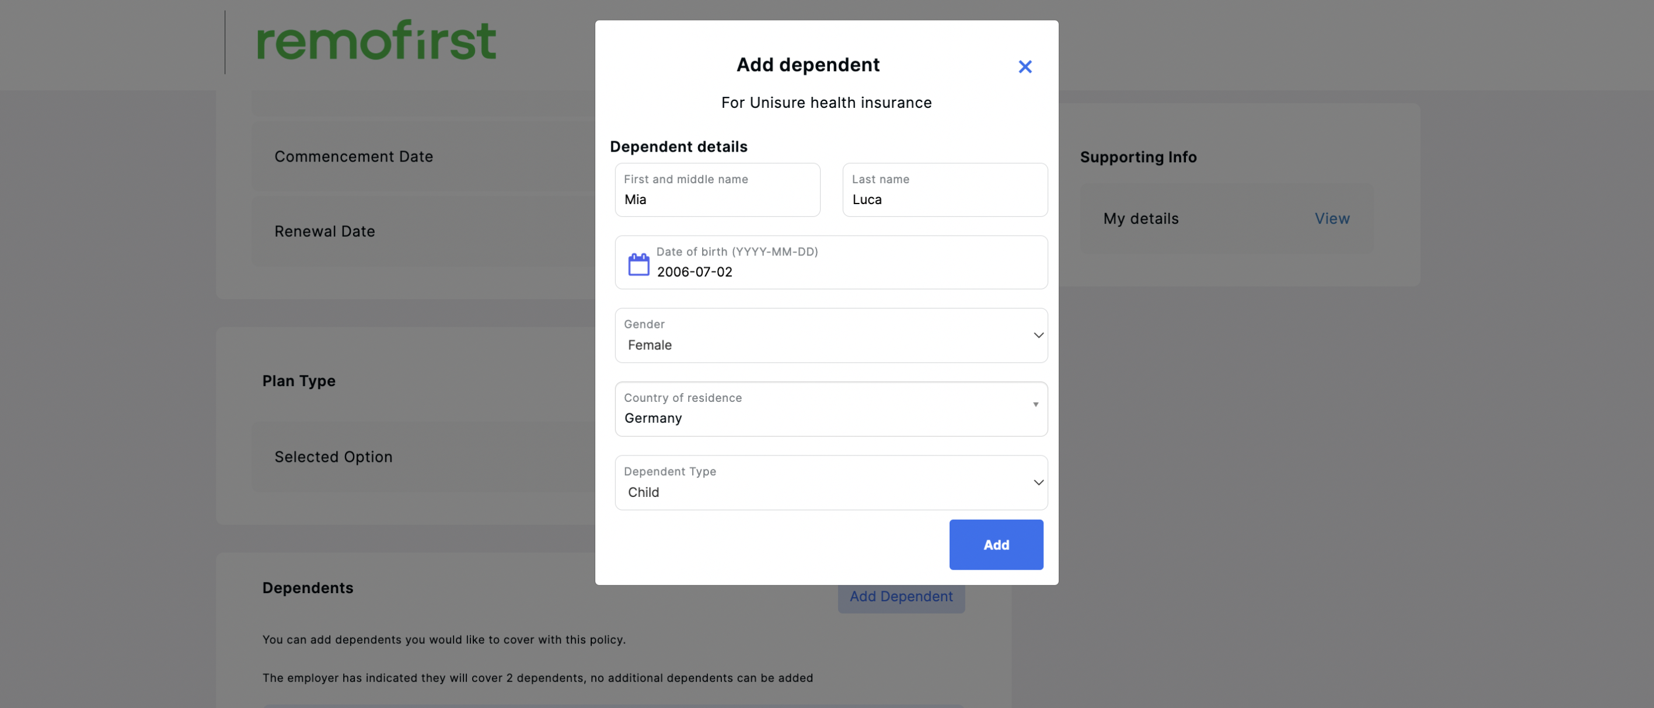Expand the Dependent Type chevron
Screen dimensions: 1654x708
click(x=1038, y=482)
